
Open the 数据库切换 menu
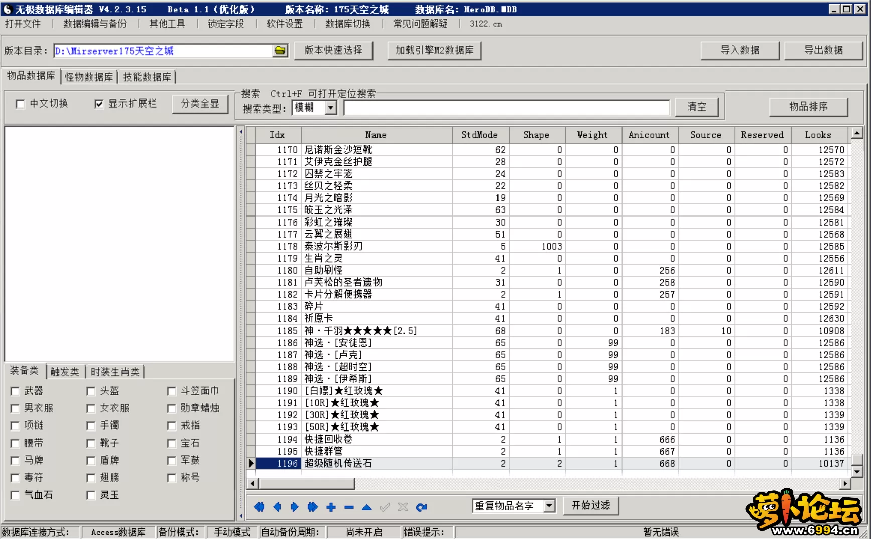click(x=348, y=24)
